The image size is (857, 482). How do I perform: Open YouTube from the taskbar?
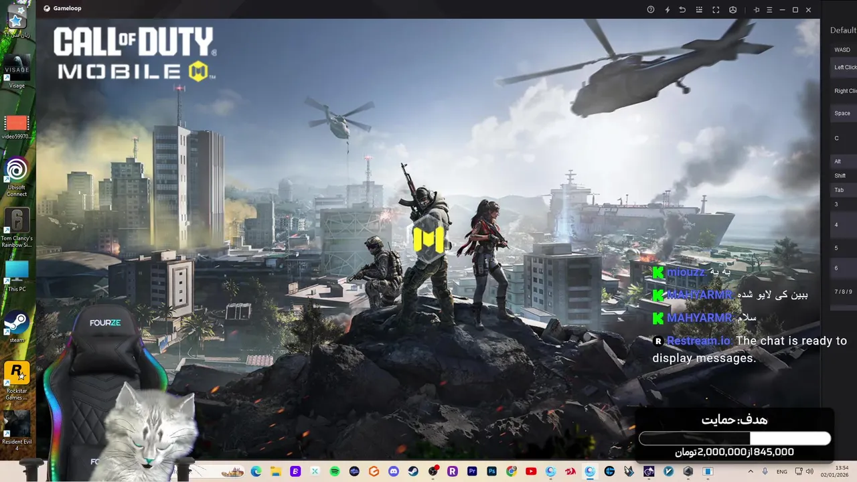531,471
